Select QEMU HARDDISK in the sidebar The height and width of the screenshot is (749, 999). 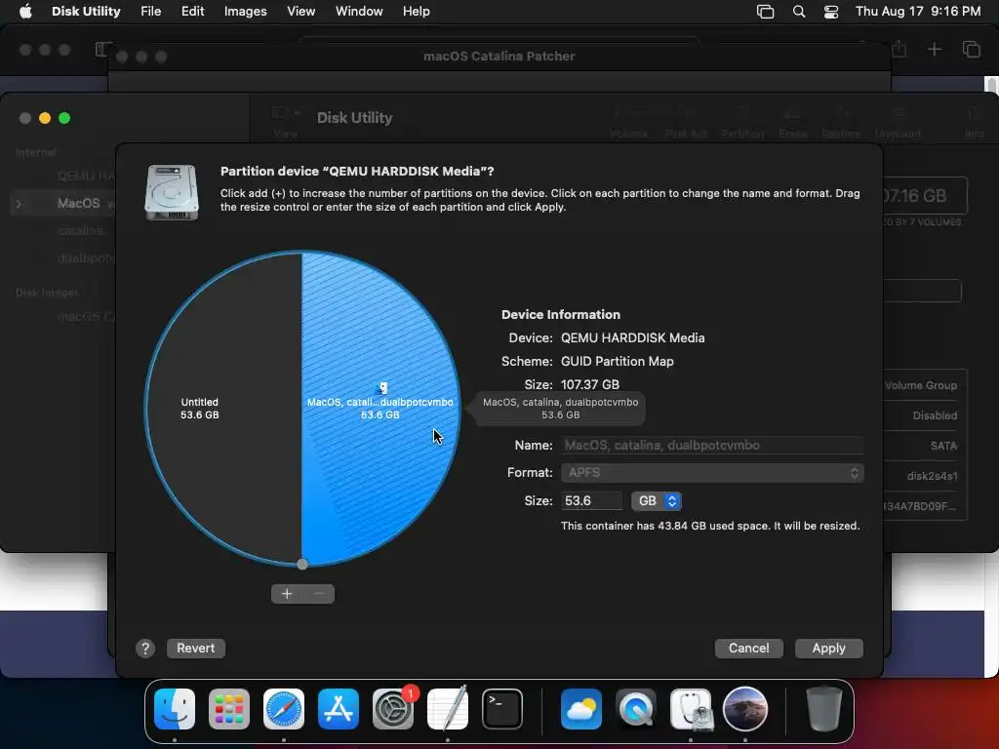click(86, 176)
